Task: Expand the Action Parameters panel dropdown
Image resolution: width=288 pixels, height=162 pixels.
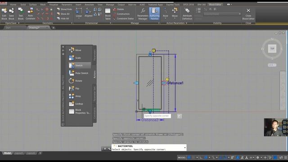Action: tap(186, 23)
